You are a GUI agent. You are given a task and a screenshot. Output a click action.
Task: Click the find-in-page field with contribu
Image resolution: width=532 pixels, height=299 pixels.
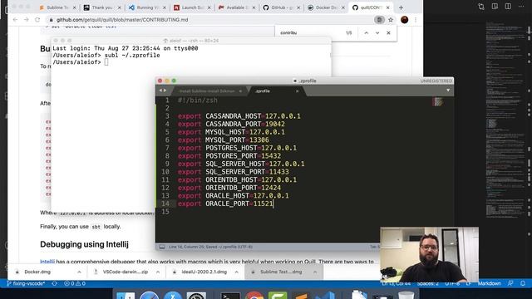[308, 33]
